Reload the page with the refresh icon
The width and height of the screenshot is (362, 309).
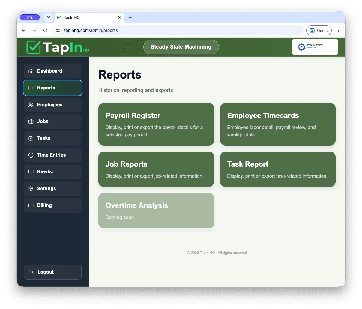click(45, 30)
